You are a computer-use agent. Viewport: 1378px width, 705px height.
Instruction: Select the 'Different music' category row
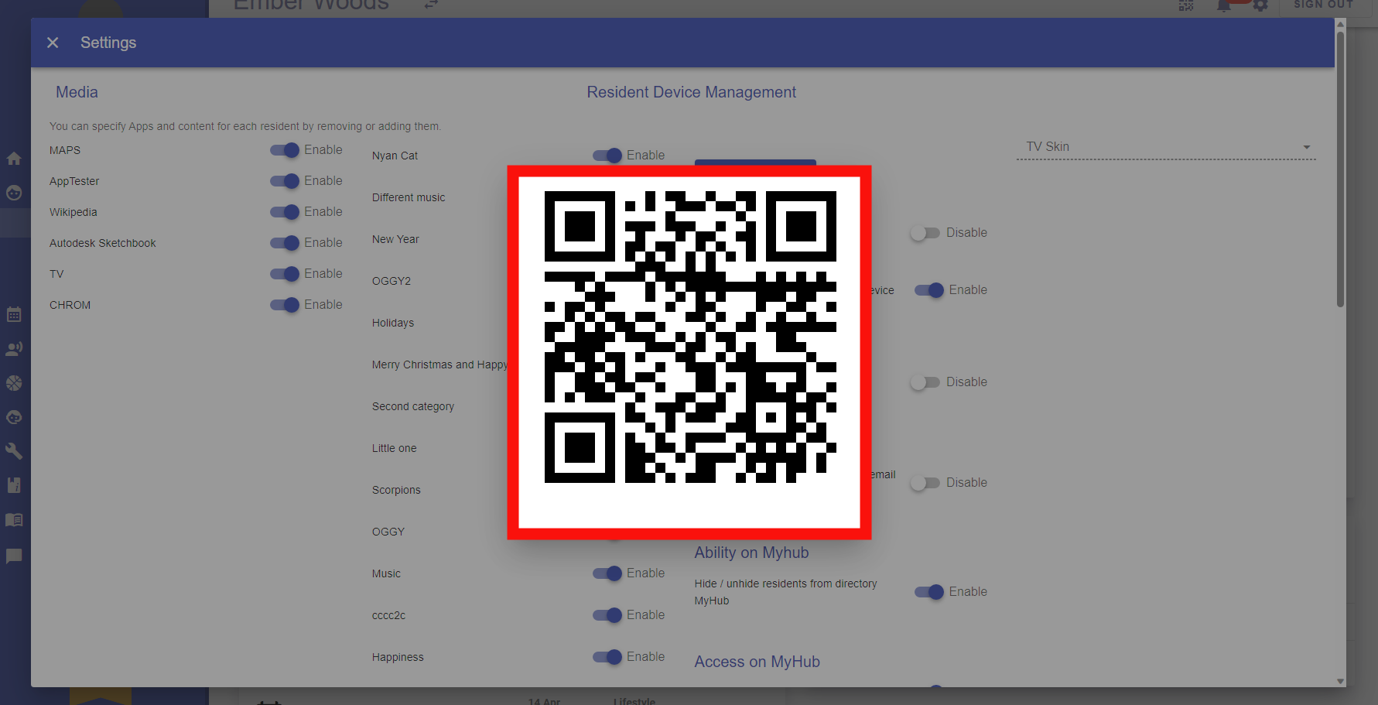[409, 197]
